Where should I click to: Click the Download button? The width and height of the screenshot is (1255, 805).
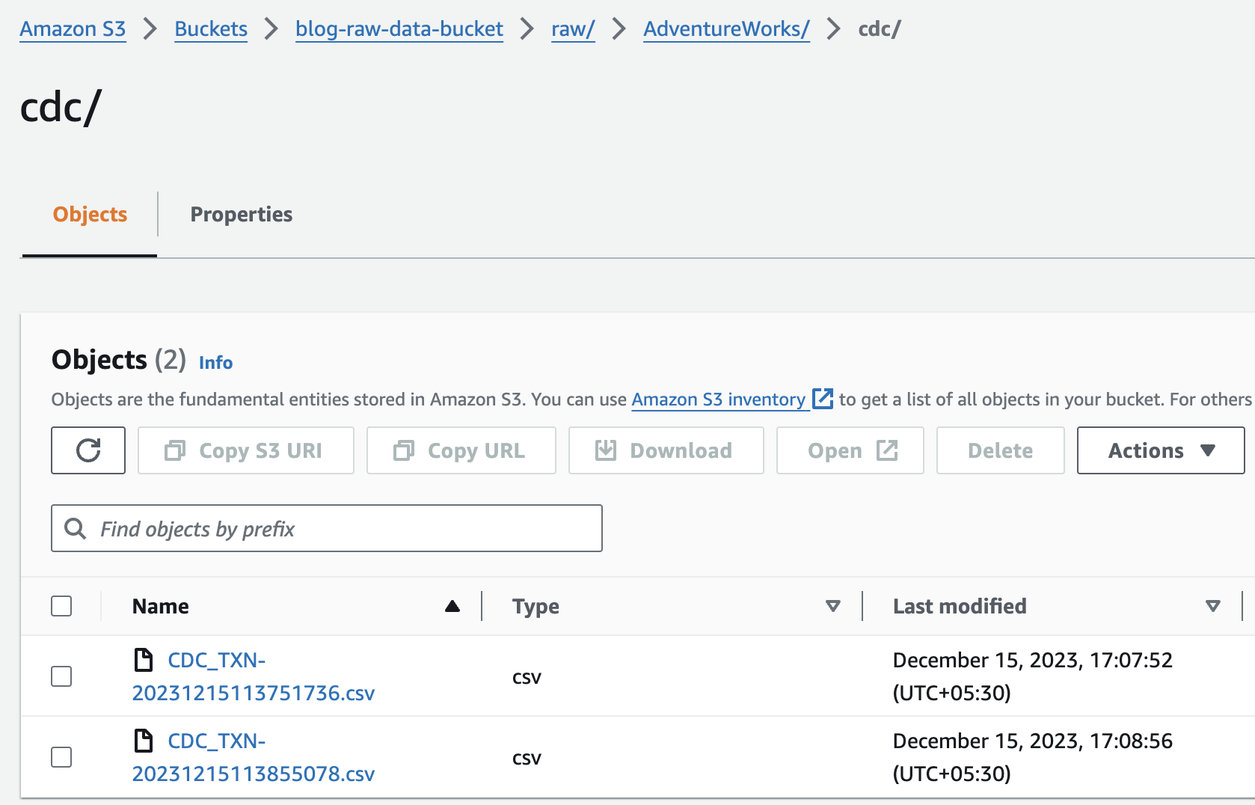(x=666, y=450)
